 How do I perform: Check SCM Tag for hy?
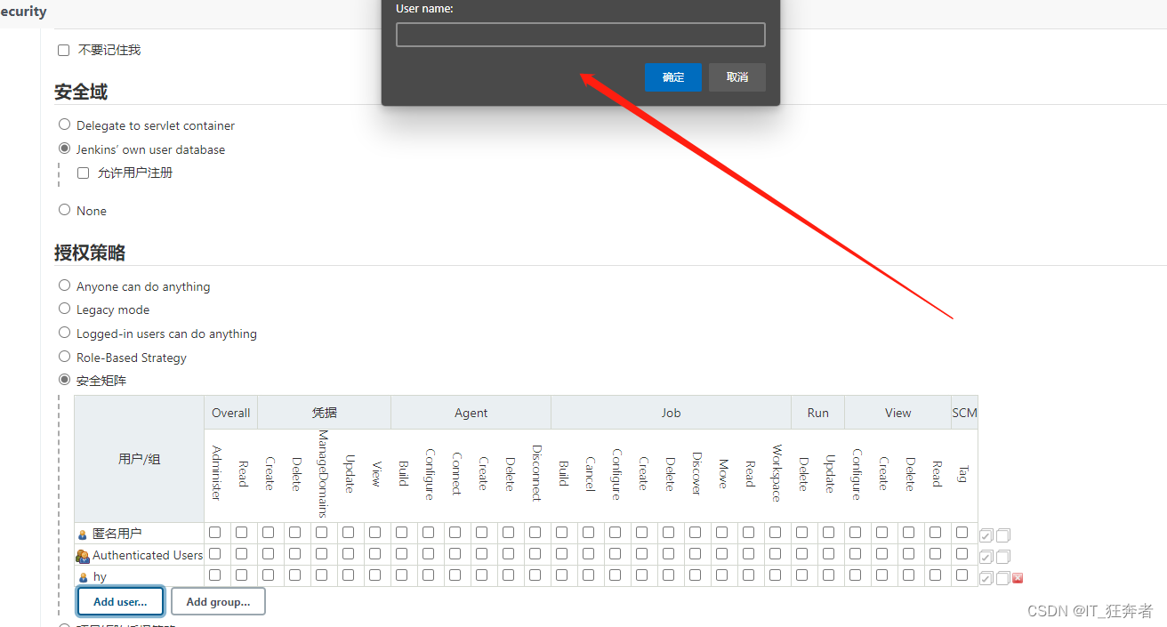pyautogui.click(x=962, y=575)
